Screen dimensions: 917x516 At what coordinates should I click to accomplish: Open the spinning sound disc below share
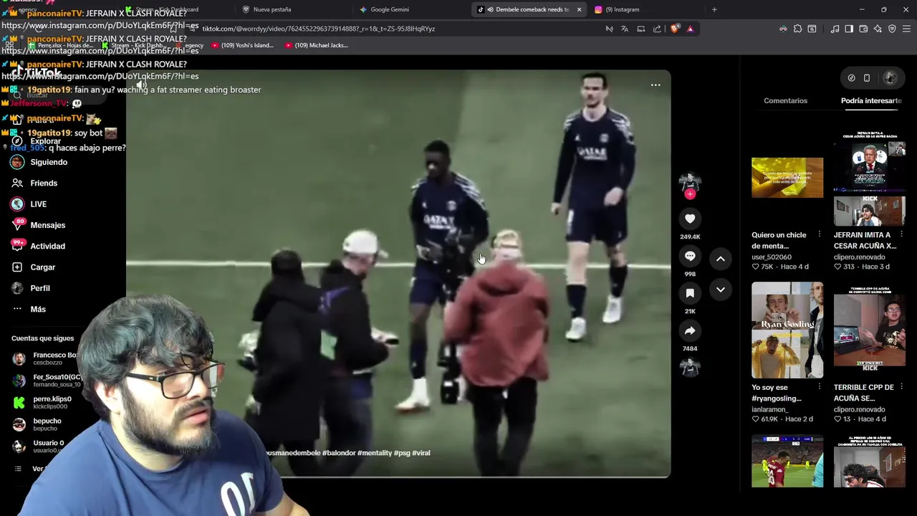690,368
